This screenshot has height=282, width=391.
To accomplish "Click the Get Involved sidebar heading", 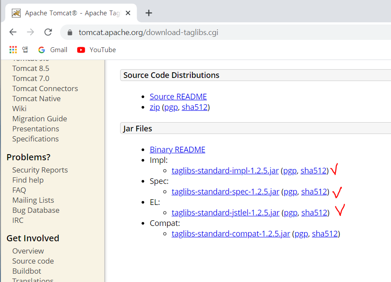I will pos(33,238).
